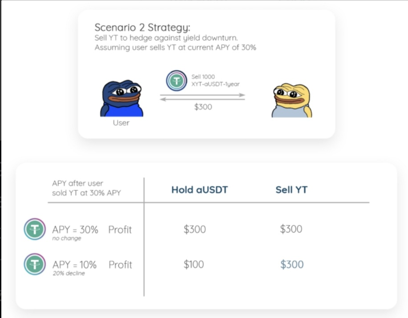Click the $300 amount under the arrows
The height and width of the screenshot is (318, 408).
(203, 107)
